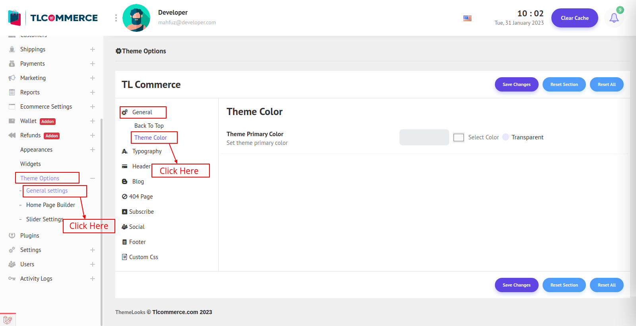Click the Plugins plug icon
The width and height of the screenshot is (636, 326).
[x=12, y=236]
